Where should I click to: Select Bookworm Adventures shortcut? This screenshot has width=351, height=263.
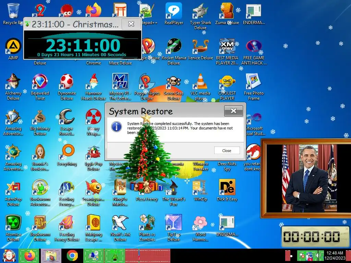tap(40, 193)
